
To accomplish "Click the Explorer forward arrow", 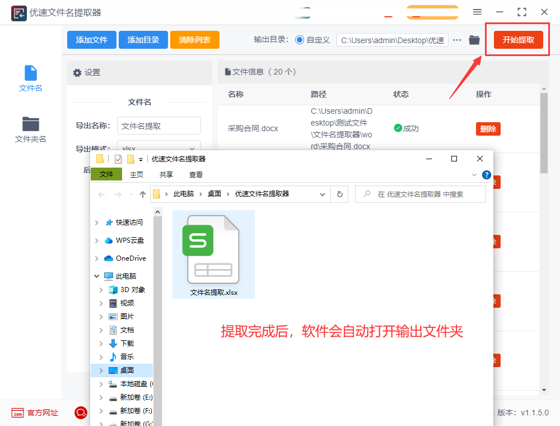I will [x=118, y=195].
